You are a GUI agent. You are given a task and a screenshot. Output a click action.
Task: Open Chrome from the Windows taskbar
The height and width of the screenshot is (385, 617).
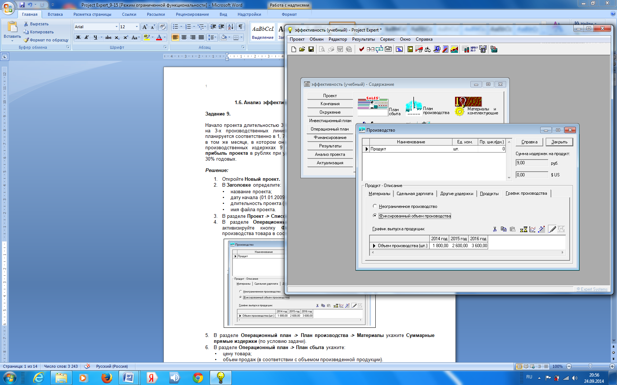198,377
